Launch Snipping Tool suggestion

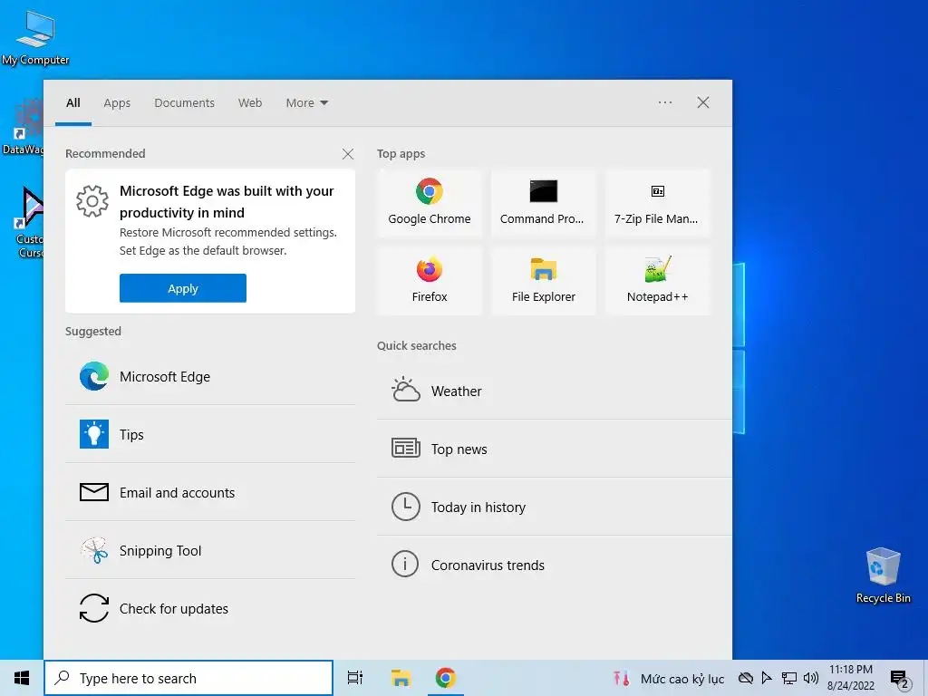click(210, 550)
